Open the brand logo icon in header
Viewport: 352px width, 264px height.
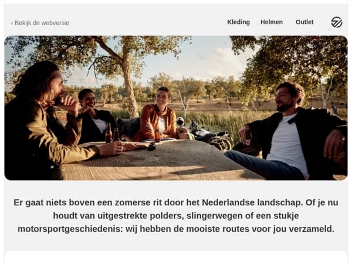[x=337, y=22]
